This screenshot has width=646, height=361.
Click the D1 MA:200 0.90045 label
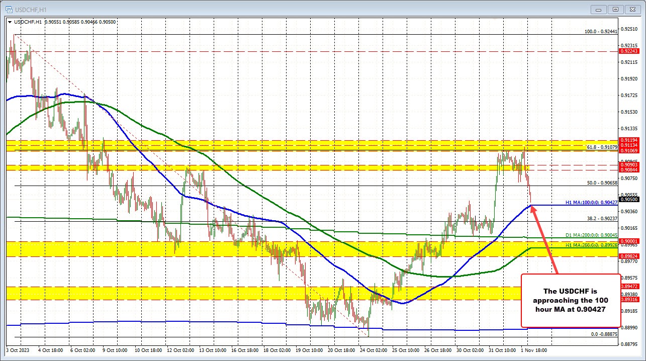591,236
